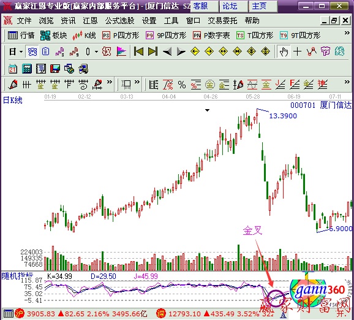This screenshot has height=320, width=354.
Task: Toggle the hand pan tool
Action: tap(284, 51)
